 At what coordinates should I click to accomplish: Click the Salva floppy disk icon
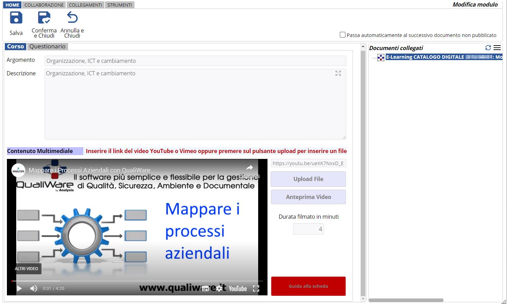16,18
